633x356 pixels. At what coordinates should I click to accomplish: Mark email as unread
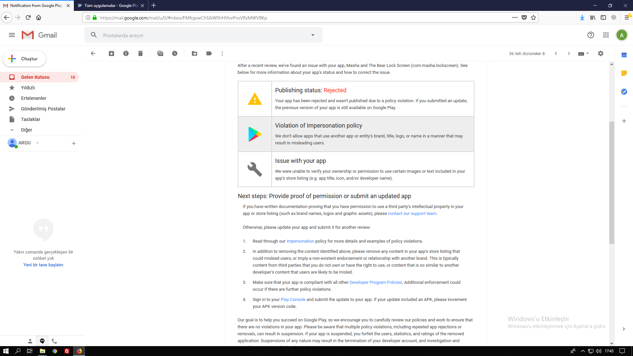pos(160,53)
